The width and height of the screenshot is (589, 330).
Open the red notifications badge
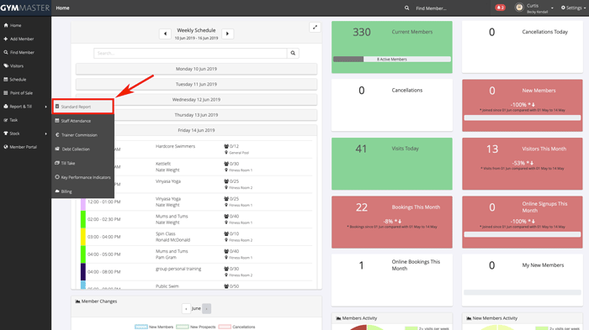point(500,8)
